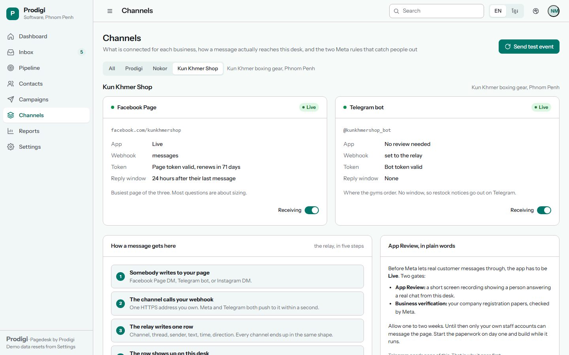Open the NM user avatar menu
569x355 pixels.
tap(554, 11)
